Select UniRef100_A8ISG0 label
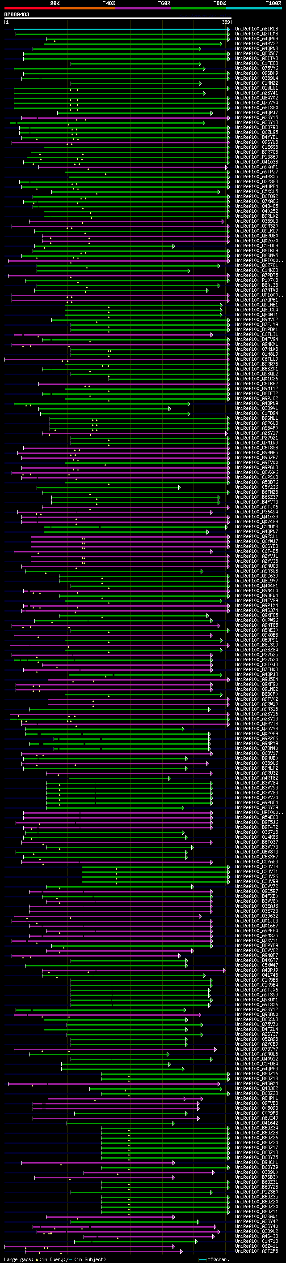Image resolution: width=286 pixels, height=1263 pixels. point(257,108)
